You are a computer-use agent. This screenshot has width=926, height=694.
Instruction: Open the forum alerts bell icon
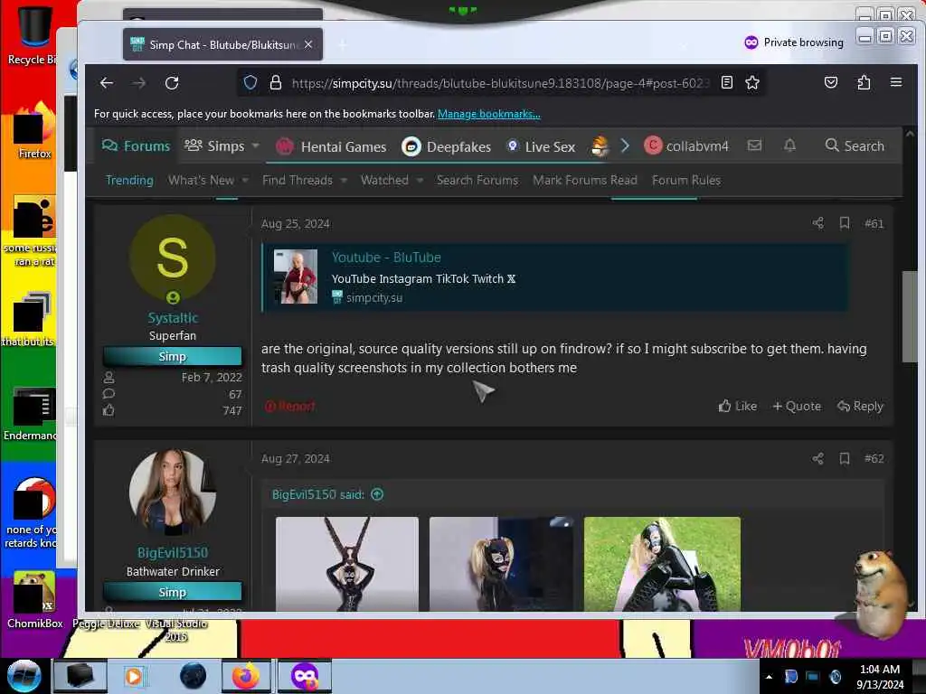click(x=789, y=145)
